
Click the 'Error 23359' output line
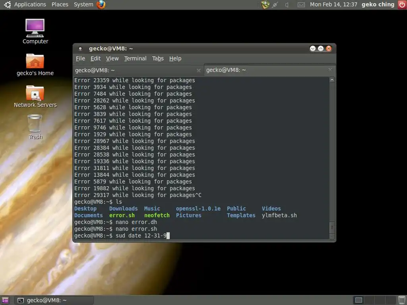(x=134, y=80)
